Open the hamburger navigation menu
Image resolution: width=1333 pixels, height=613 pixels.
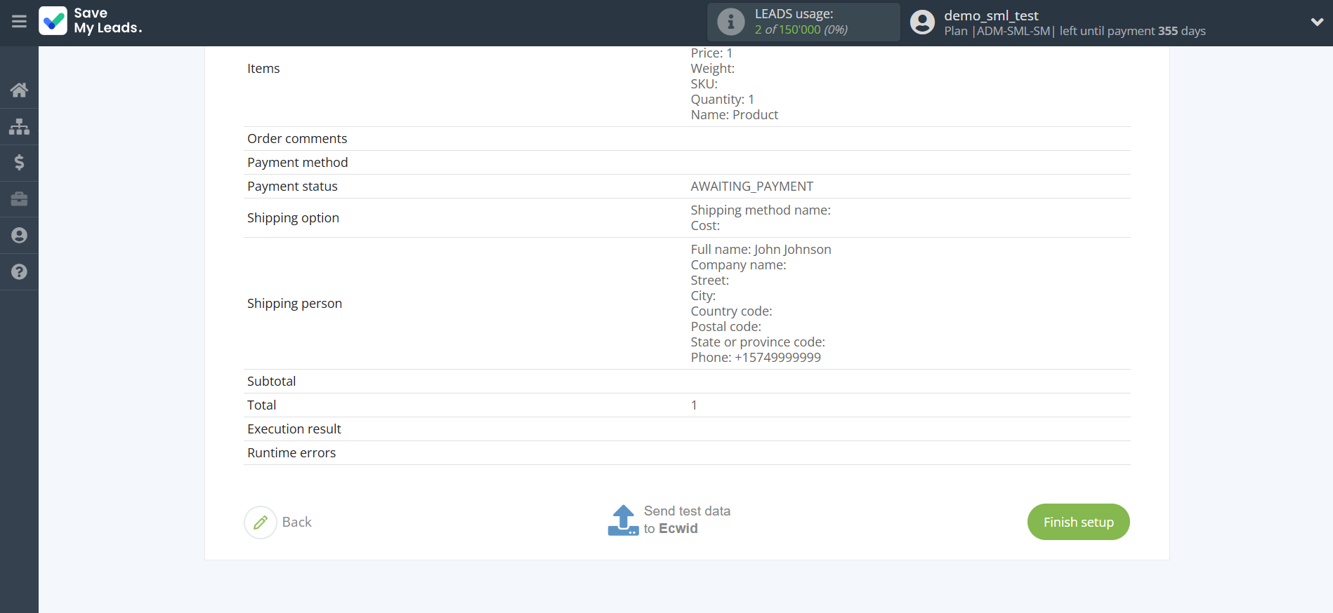(x=19, y=22)
